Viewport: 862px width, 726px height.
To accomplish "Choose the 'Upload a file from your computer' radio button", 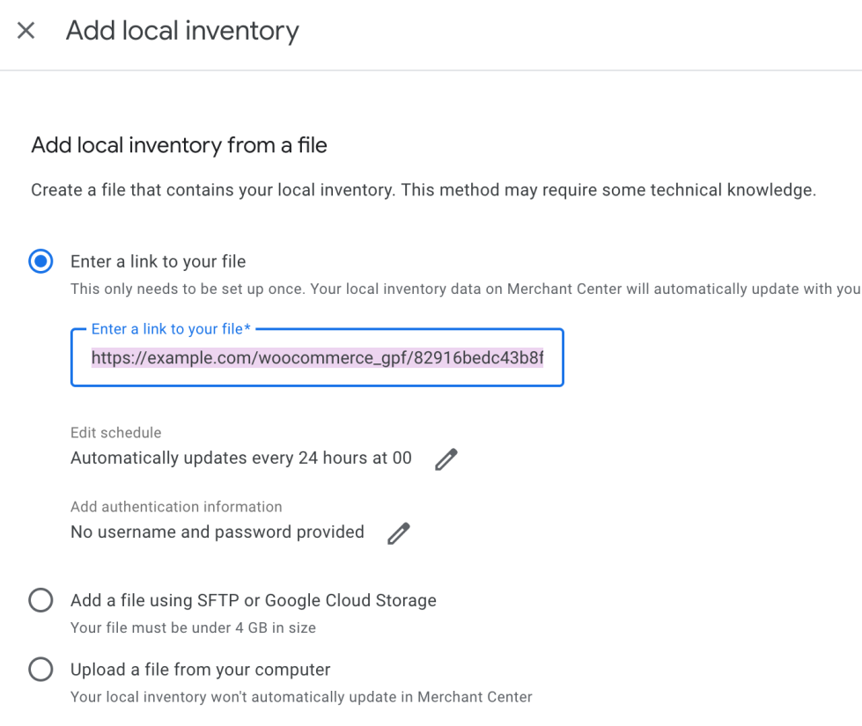I will point(41,670).
